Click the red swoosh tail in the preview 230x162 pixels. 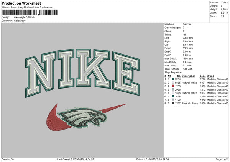tap(113, 108)
